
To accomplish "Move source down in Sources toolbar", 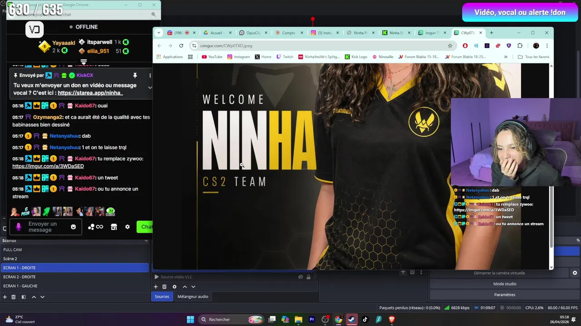I will [x=193, y=287].
